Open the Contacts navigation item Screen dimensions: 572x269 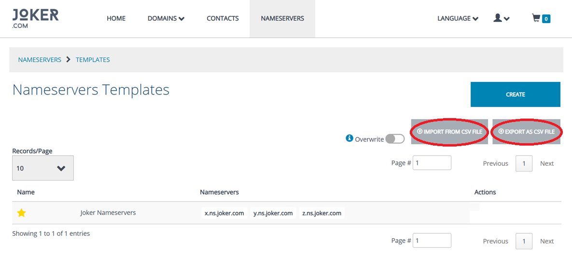click(223, 19)
